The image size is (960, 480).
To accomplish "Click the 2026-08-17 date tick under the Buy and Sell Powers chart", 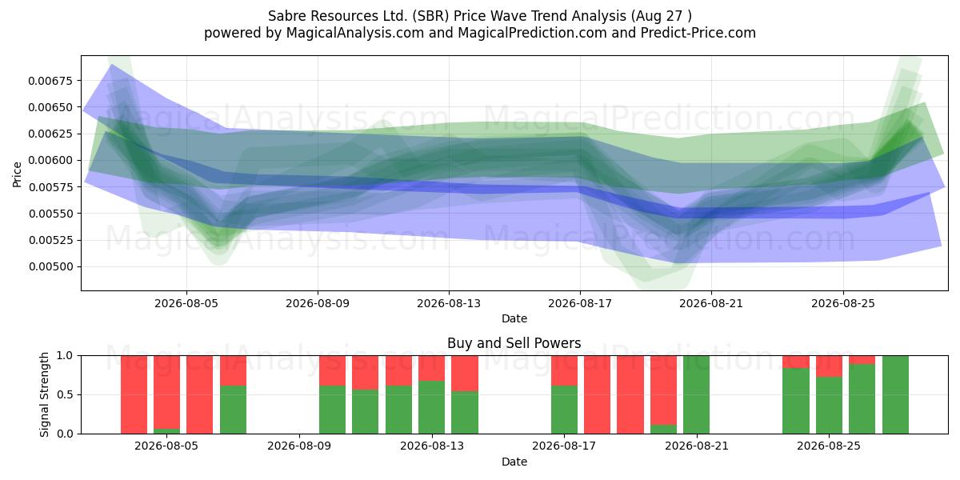I will (565, 446).
